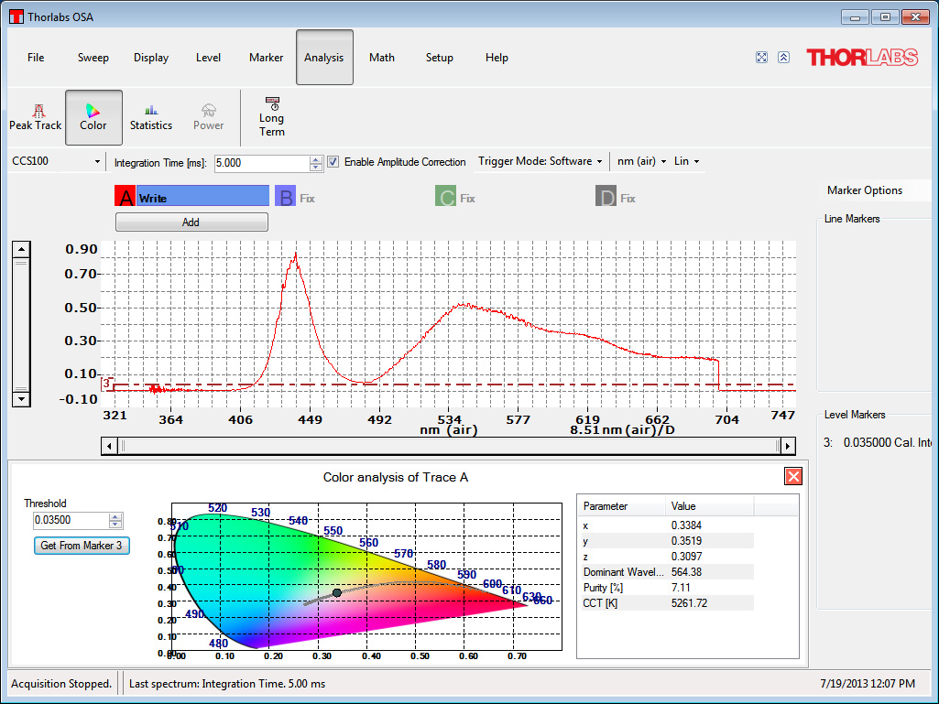Open the Sweep menu

click(93, 58)
